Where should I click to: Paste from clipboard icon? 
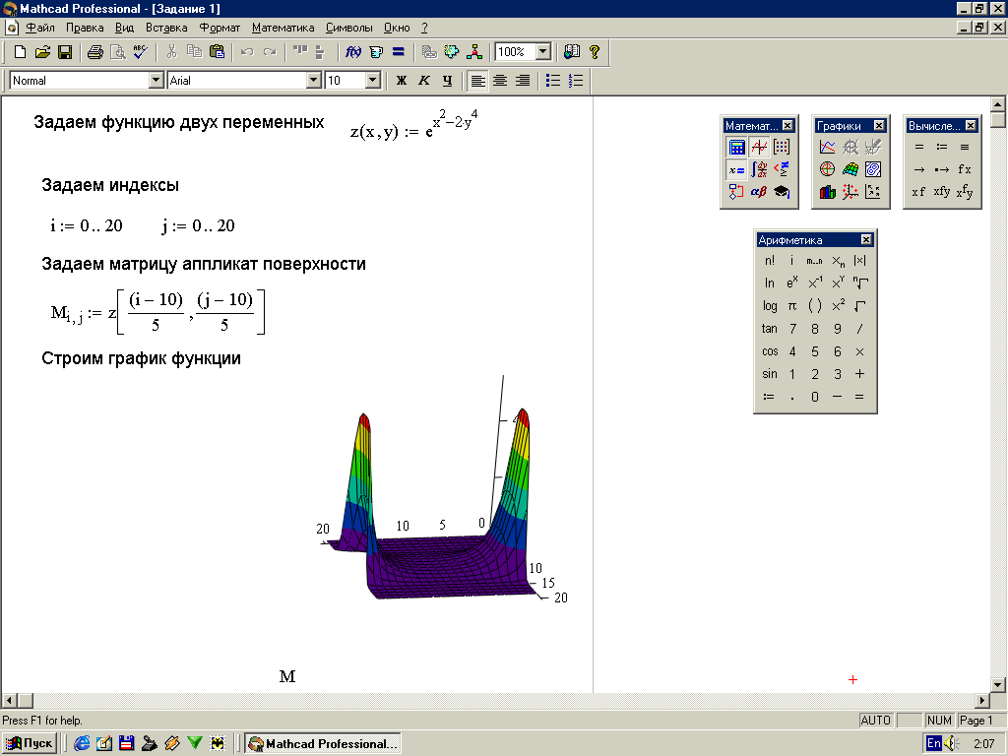coord(218,52)
